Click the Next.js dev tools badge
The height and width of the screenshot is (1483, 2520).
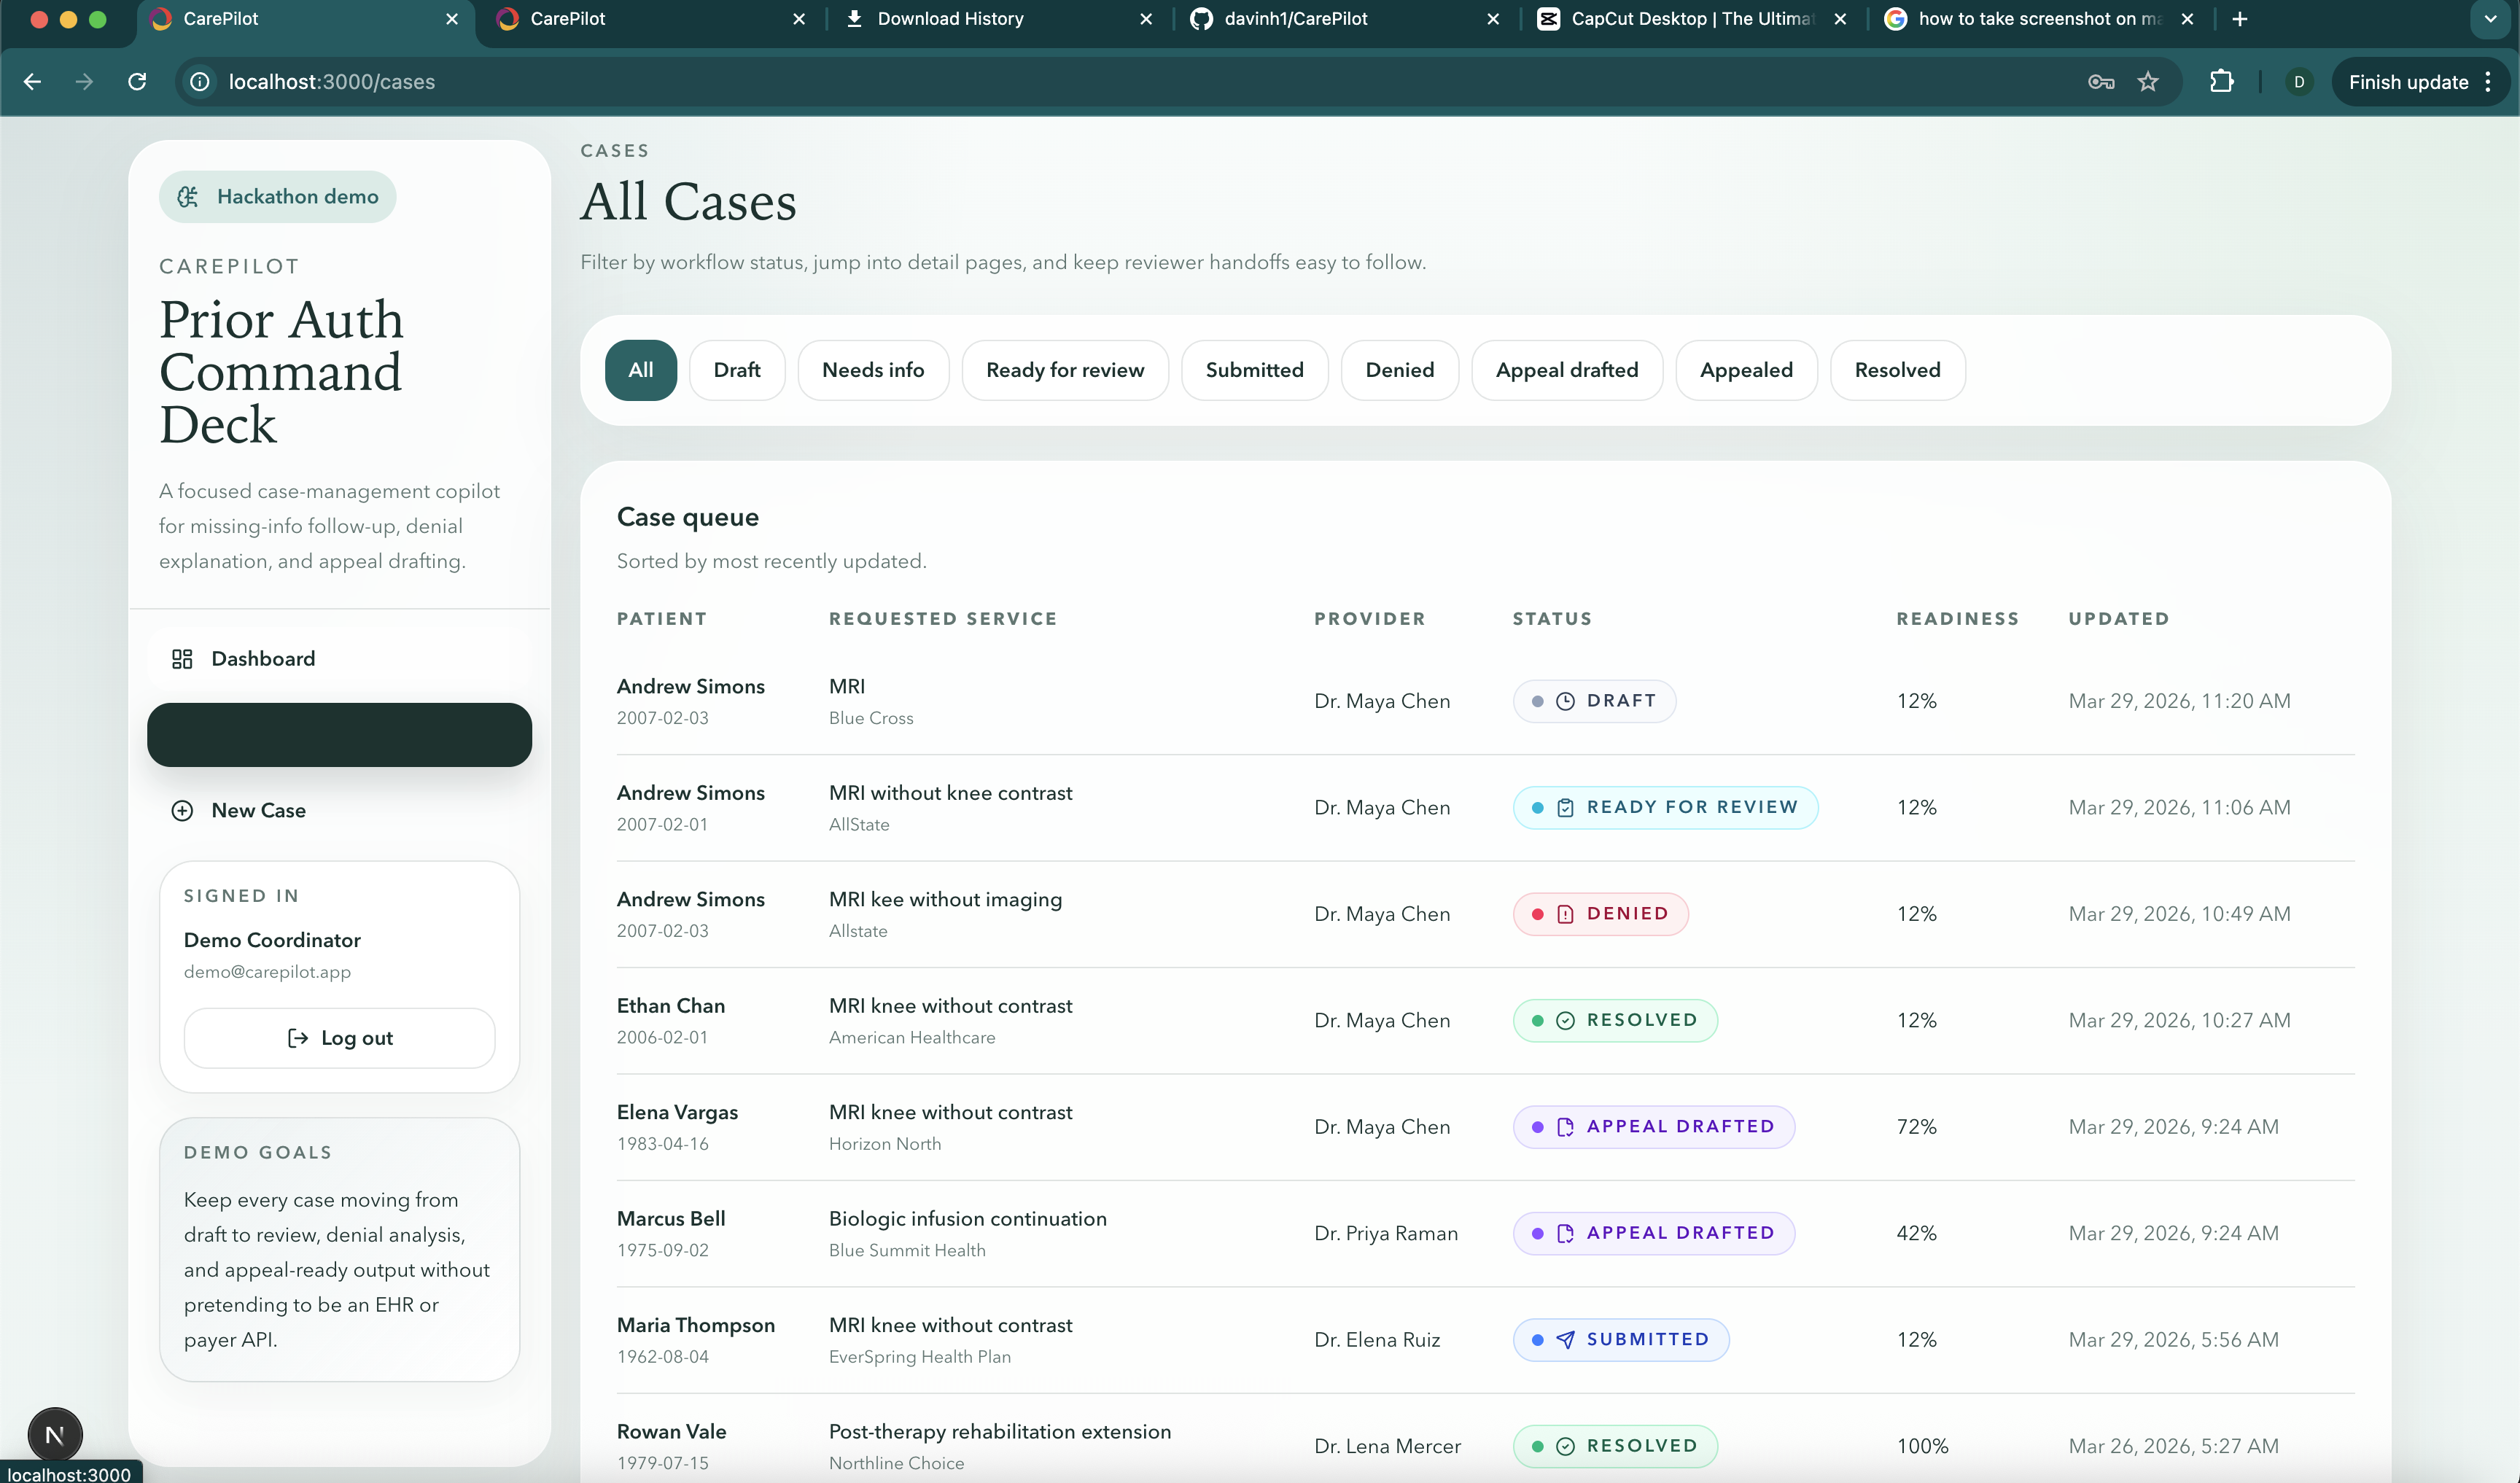(55, 1434)
